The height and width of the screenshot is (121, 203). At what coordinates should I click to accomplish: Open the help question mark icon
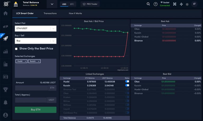(155, 4)
